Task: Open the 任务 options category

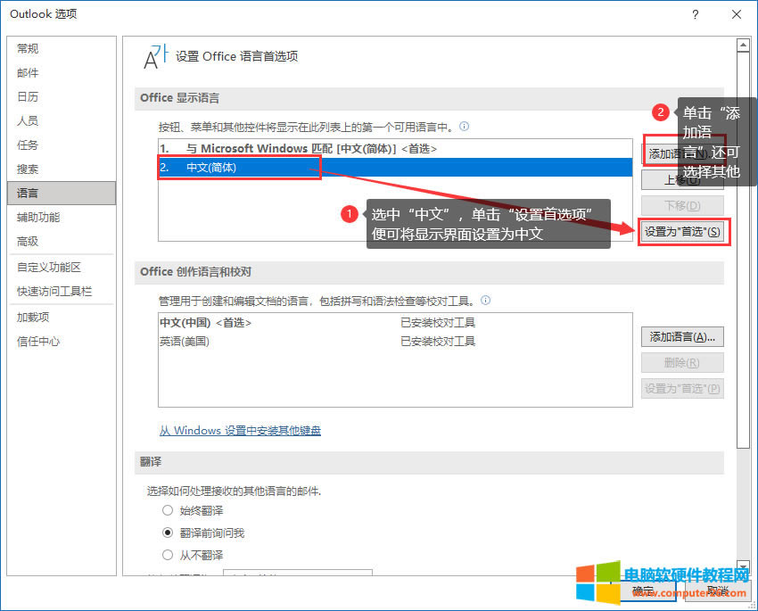Action: pos(62,145)
